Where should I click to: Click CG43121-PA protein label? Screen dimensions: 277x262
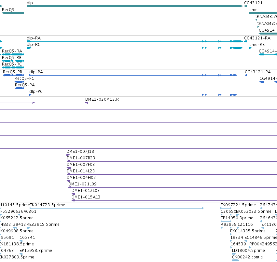pos(258,72)
